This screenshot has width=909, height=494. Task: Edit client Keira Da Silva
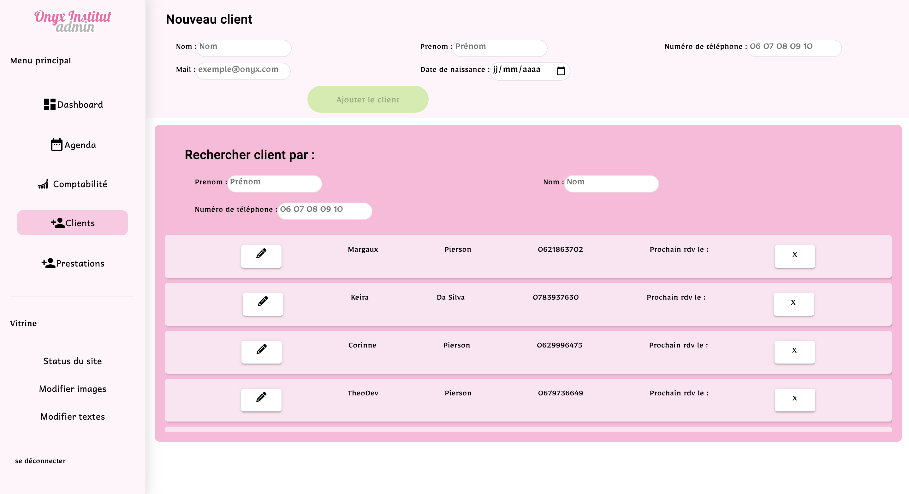263,304
